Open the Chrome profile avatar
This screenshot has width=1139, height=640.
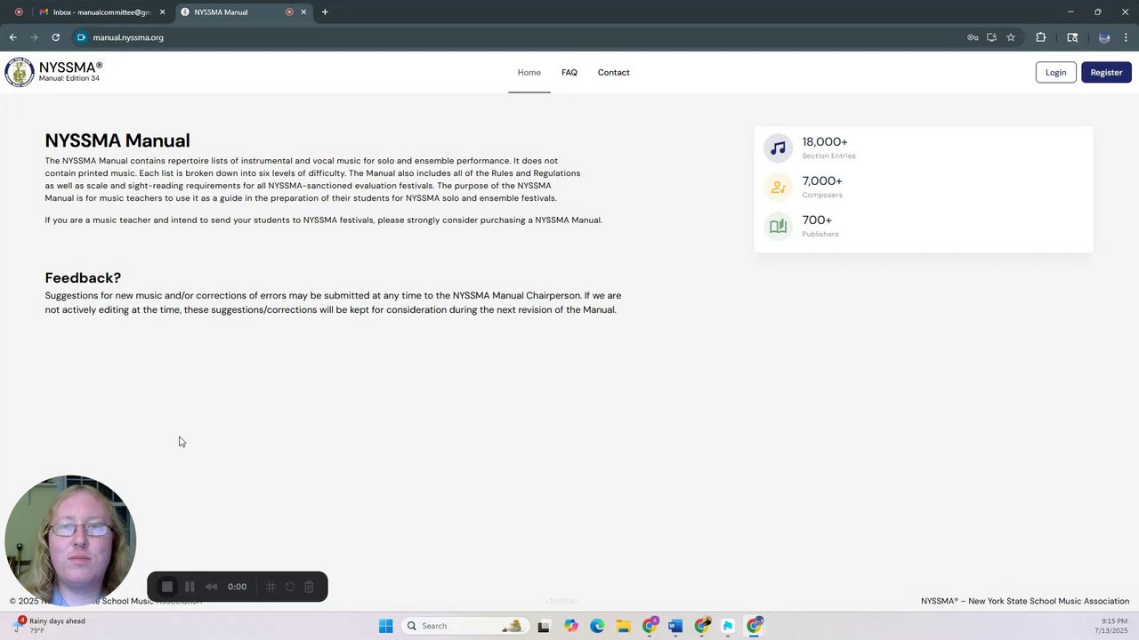click(x=1104, y=37)
